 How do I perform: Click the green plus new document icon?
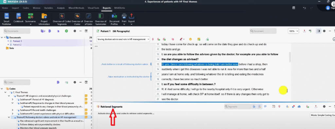coord(66,31)
